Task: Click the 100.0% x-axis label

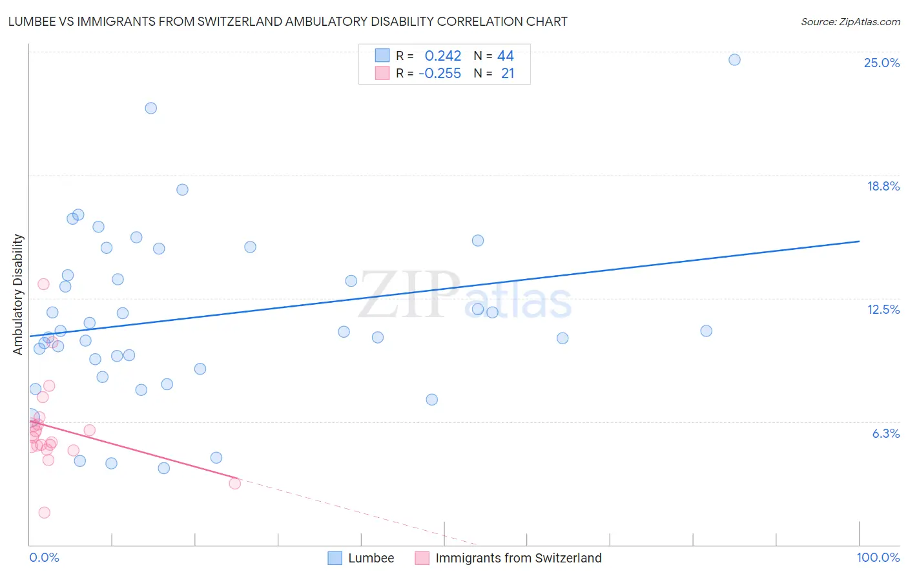Action: pyautogui.click(x=878, y=557)
